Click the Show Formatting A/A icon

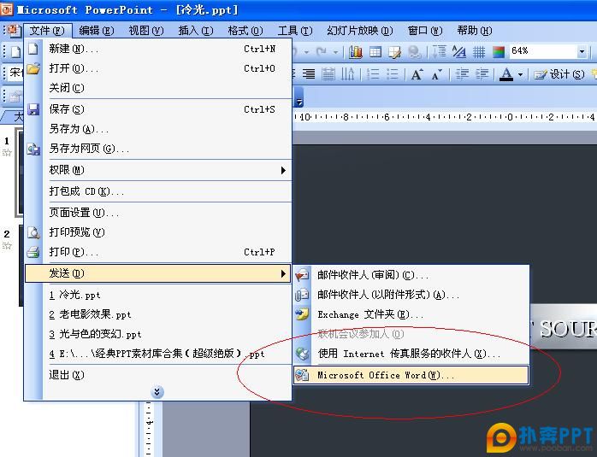tap(459, 51)
